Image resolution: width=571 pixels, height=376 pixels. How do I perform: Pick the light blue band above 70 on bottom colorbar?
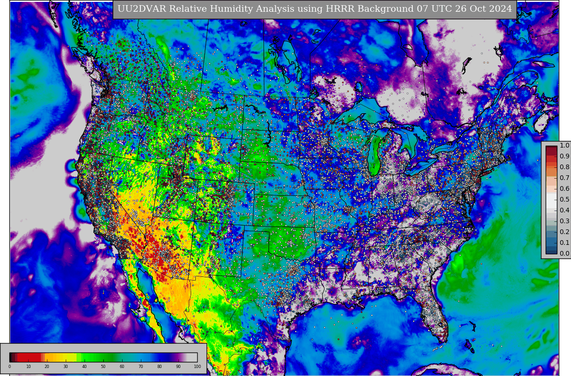pyautogui.click(x=141, y=357)
